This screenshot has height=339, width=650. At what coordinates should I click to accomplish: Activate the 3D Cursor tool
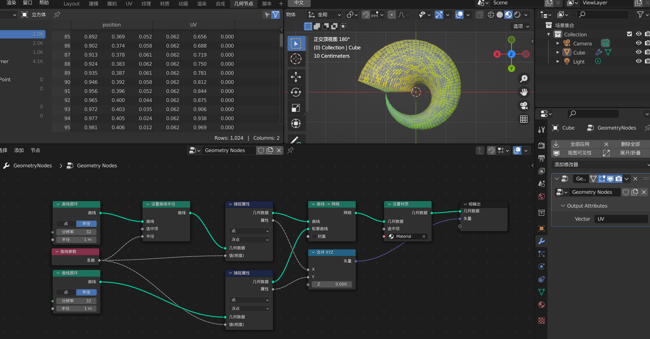296,59
